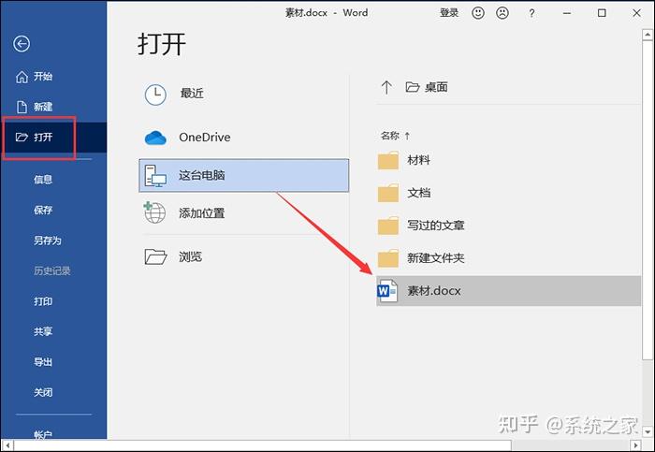Click the computer icon for 这台电脑

pos(155,175)
